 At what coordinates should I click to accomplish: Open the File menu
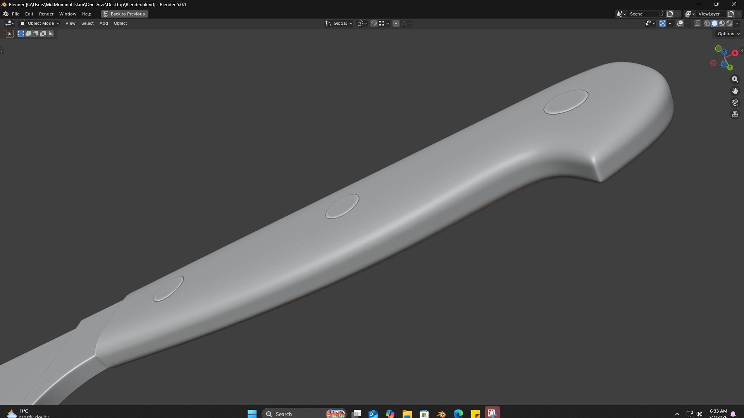tap(15, 14)
